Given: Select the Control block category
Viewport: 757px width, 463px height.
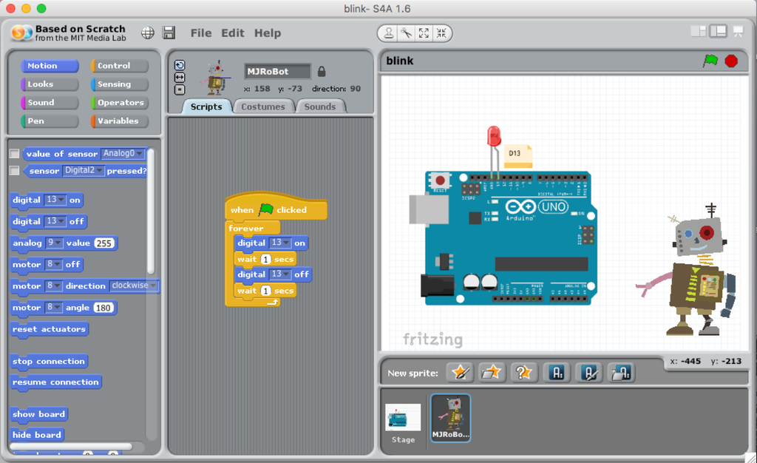Looking at the screenshot, I should coord(119,66).
